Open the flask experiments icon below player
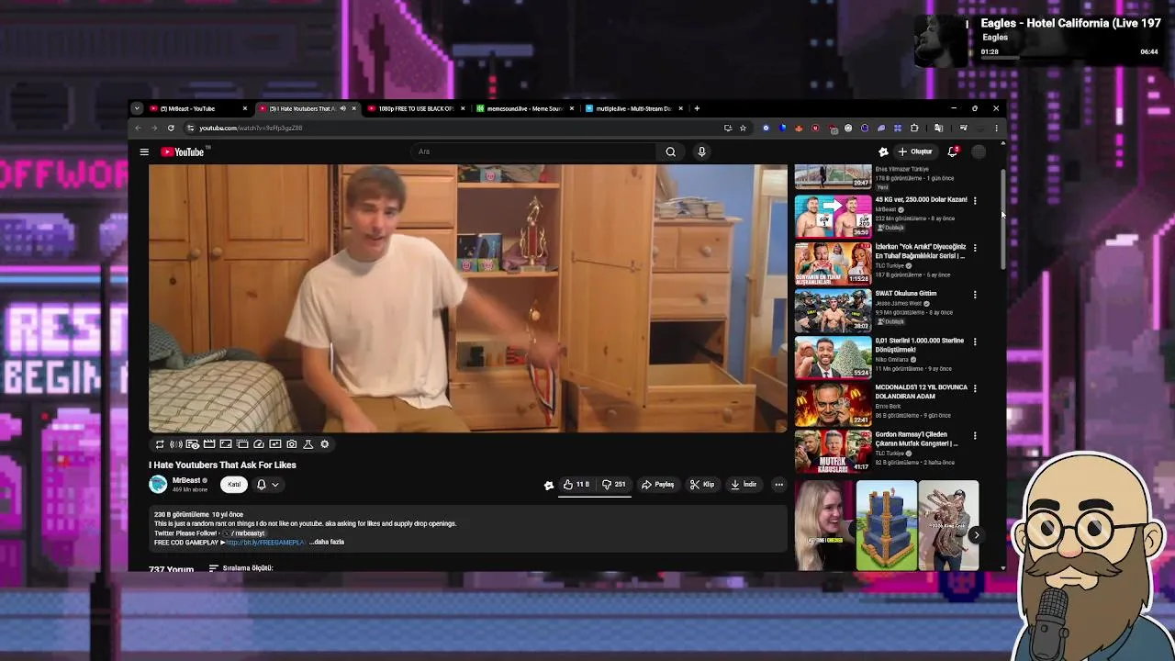Image resolution: width=1175 pixels, height=661 pixels. [x=308, y=444]
